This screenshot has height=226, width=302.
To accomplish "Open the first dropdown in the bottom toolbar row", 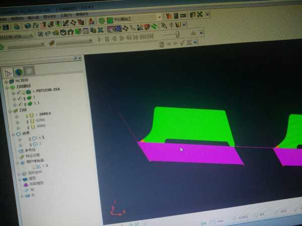I will (x=43, y=44).
